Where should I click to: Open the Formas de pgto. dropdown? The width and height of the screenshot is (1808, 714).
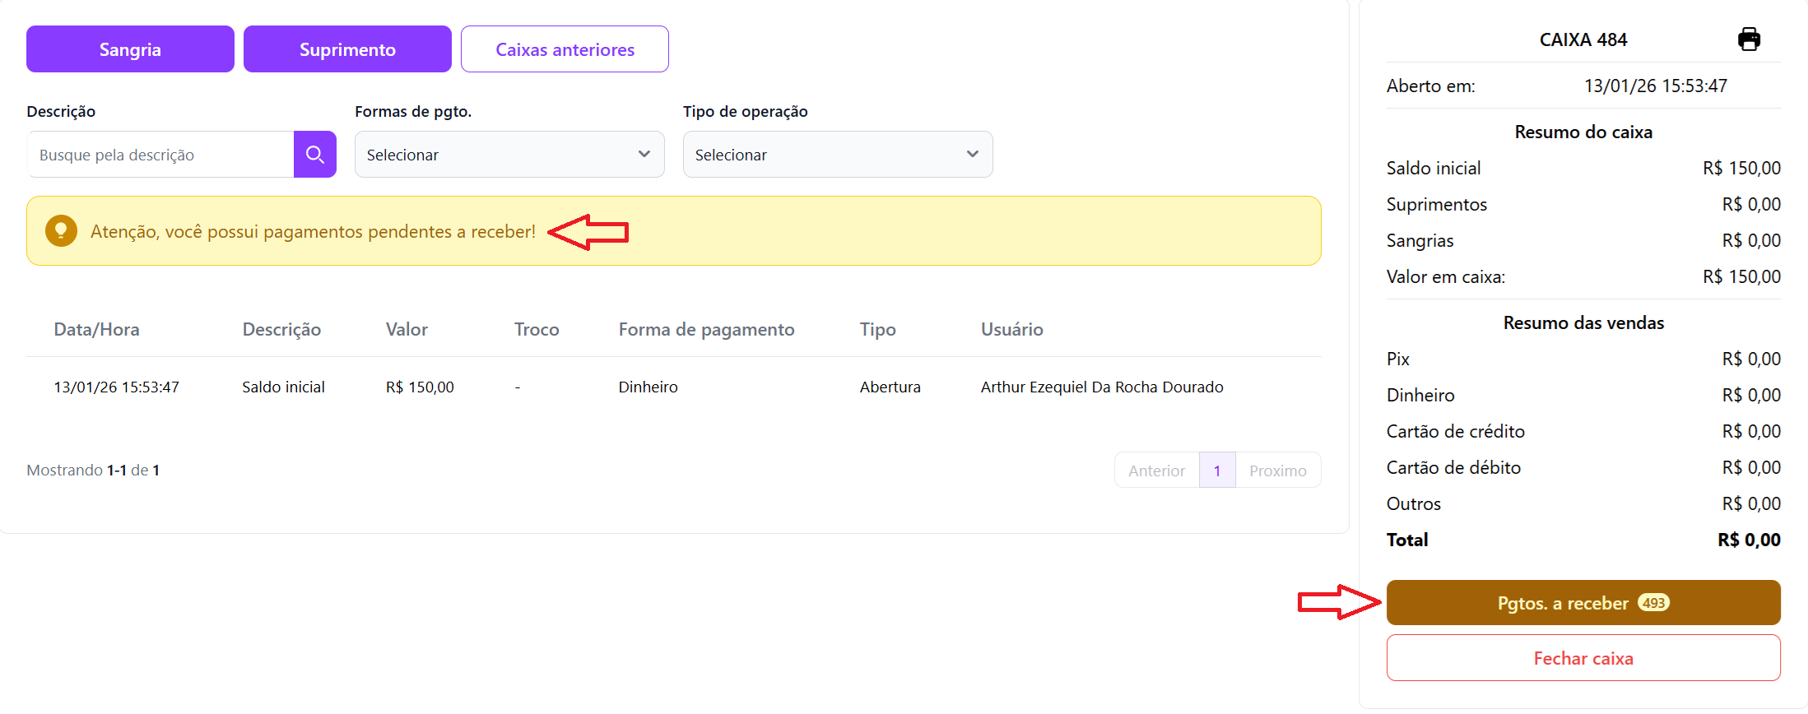pos(509,155)
